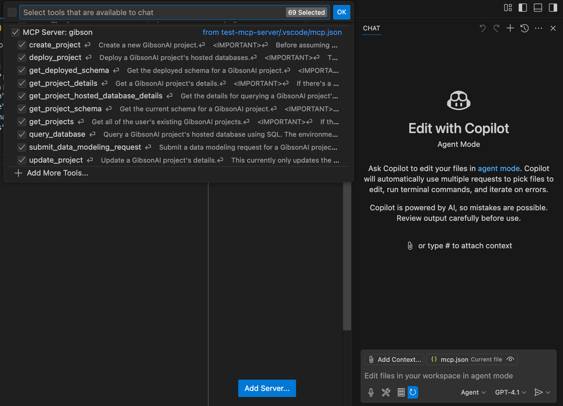Switch to the CHAT tab

coord(371,28)
